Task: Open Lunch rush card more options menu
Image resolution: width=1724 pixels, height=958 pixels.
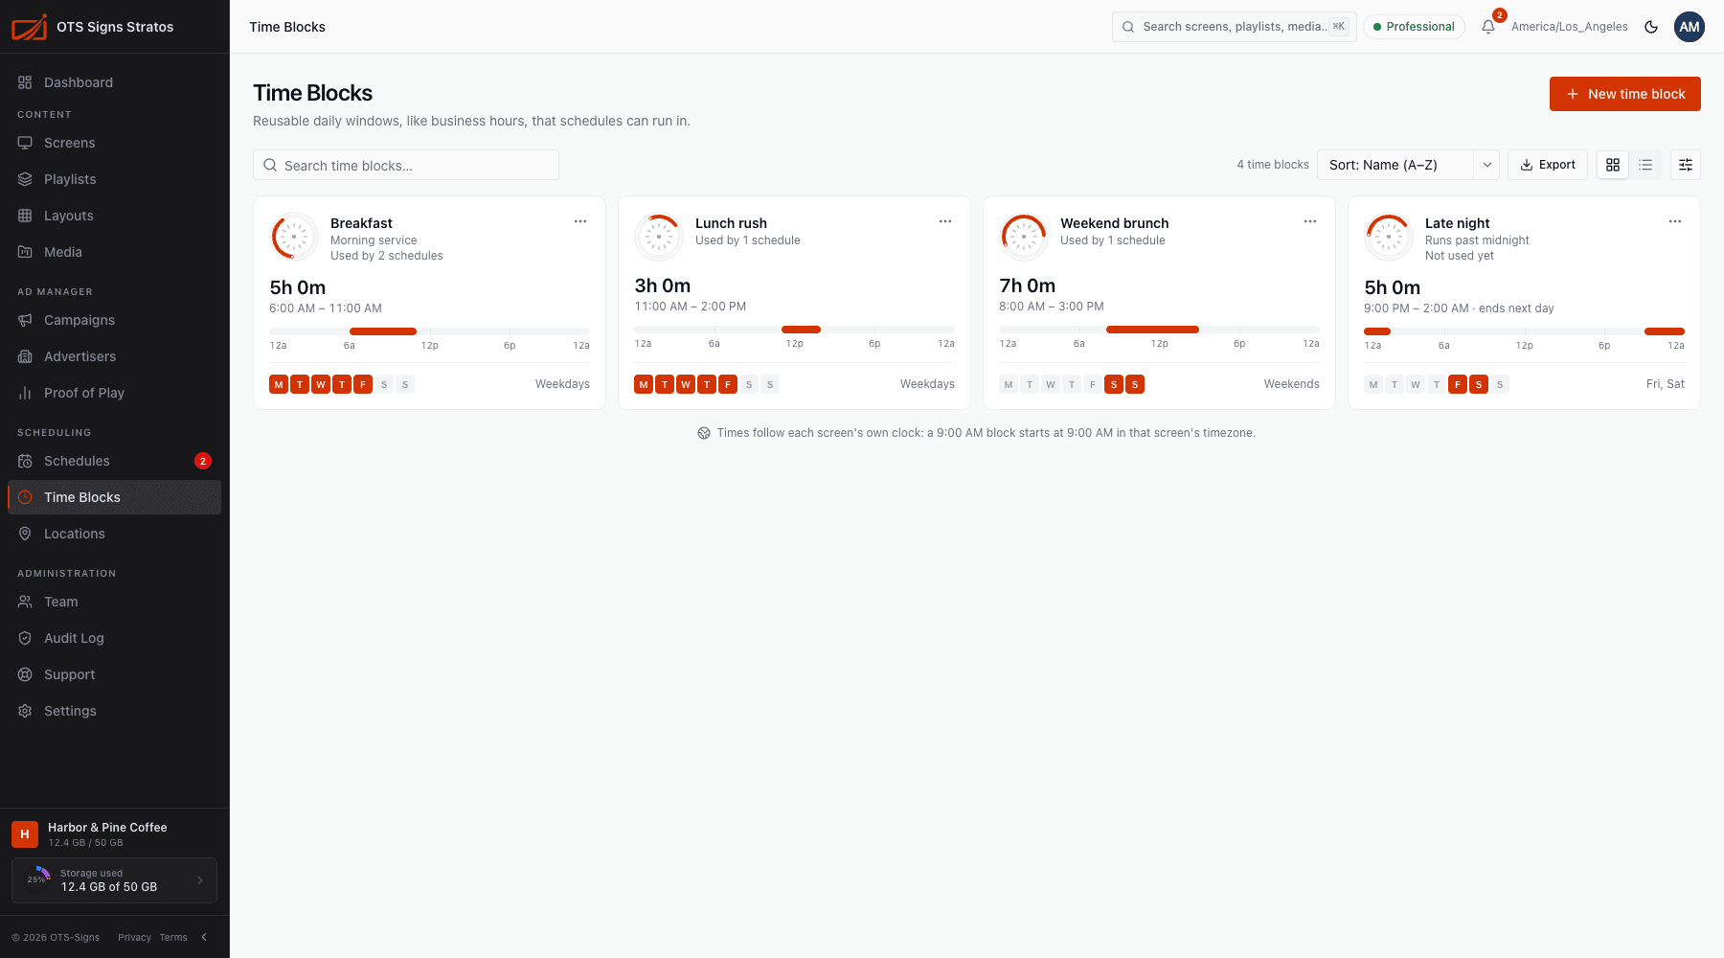Action: 945,221
